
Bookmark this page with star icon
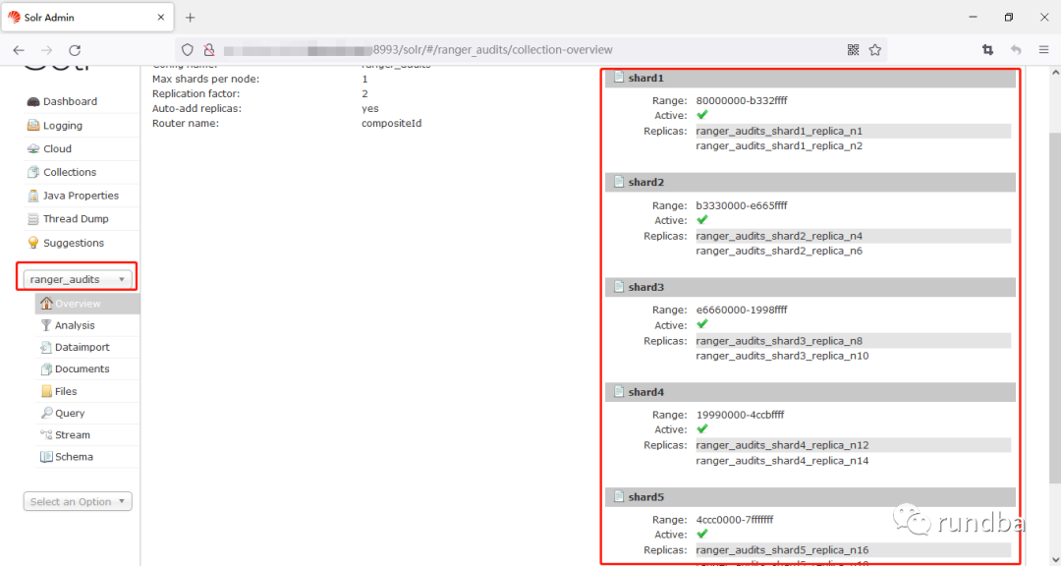pyautogui.click(x=875, y=50)
